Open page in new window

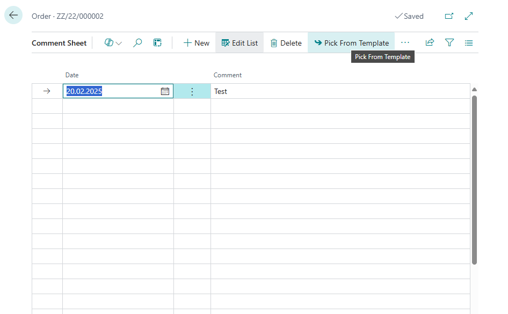click(449, 16)
